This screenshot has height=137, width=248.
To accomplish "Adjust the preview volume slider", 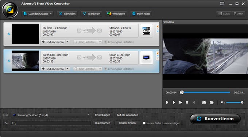I will coord(235,102).
